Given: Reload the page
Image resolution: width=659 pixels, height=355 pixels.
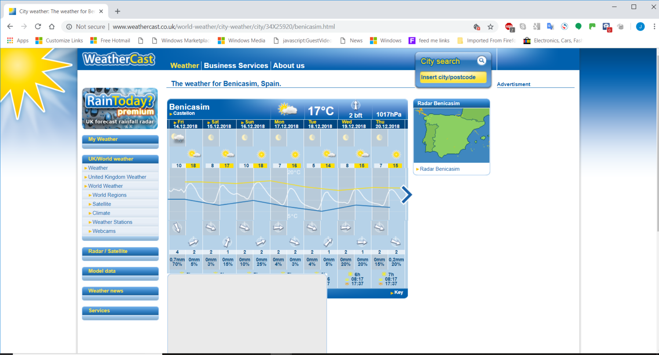Looking at the screenshot, I should pyautogui.click(x=38, y=26).
